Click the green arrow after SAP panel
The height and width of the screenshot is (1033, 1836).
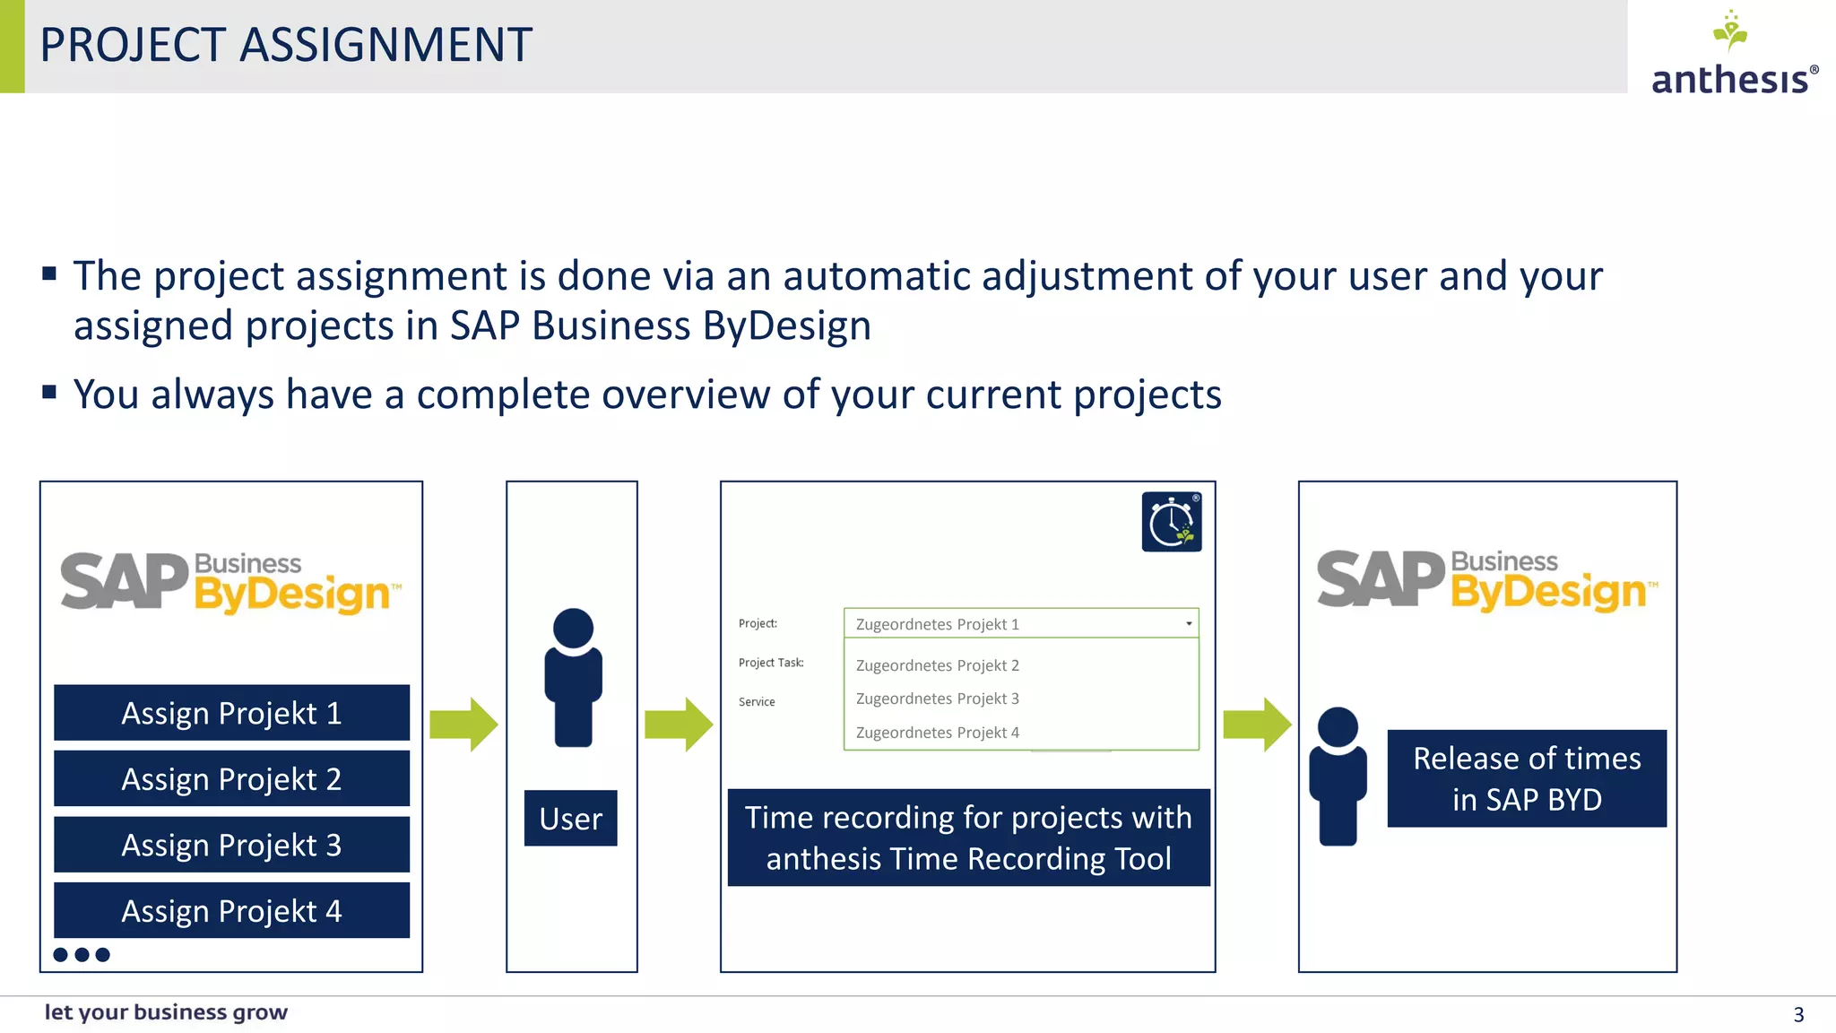(463, 724)
